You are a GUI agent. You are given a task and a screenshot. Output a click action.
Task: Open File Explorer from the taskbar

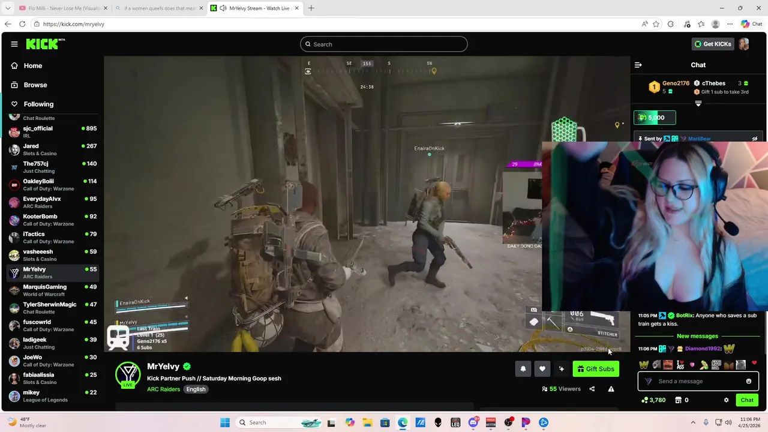[367, 422]
